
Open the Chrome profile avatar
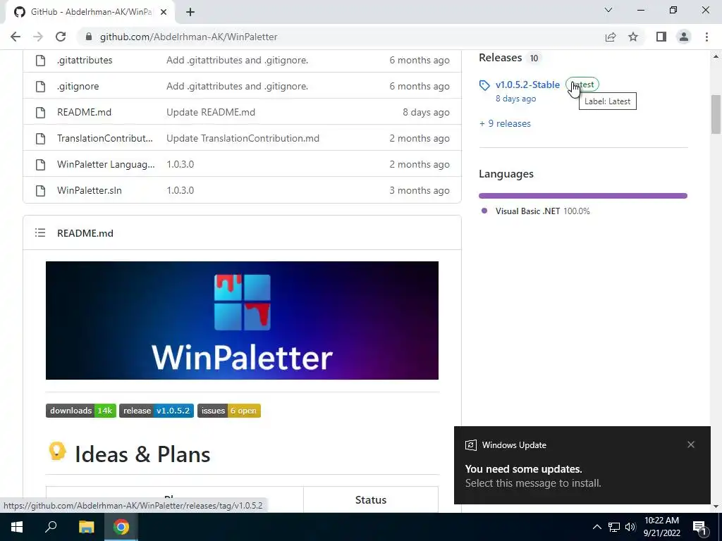(684, 37)
